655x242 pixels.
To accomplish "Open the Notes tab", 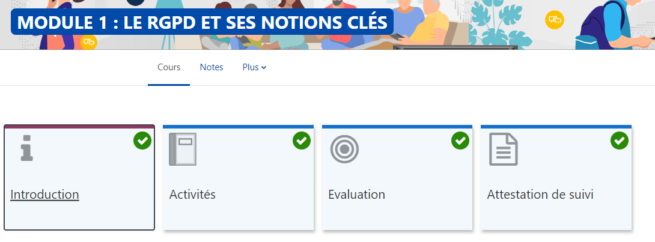I will click(212, 67).
